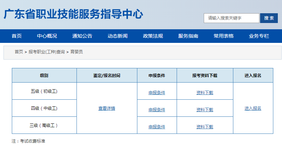The height and width of the screenshot is (145, 282).
Task: Open 申报条件 for 四级（中级工）
Action: (157, 110)
